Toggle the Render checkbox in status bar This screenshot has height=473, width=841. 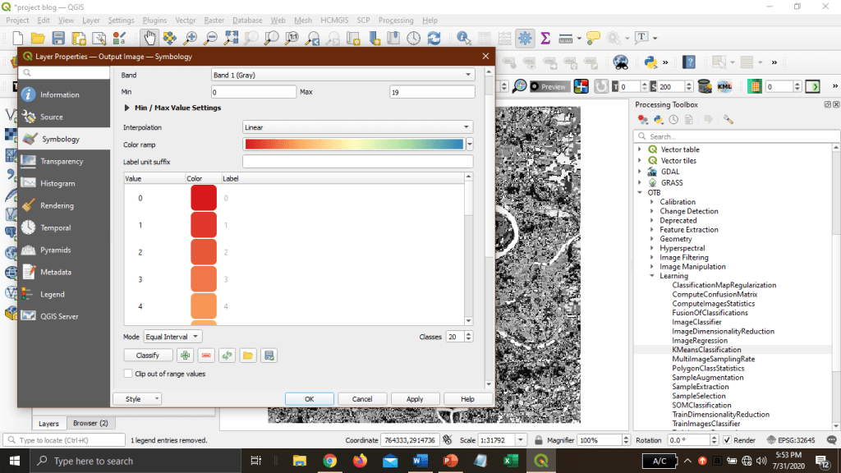pyautogui.click(x=728, y=440)
